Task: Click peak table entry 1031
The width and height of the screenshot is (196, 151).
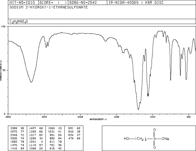Action: [51, 131]
